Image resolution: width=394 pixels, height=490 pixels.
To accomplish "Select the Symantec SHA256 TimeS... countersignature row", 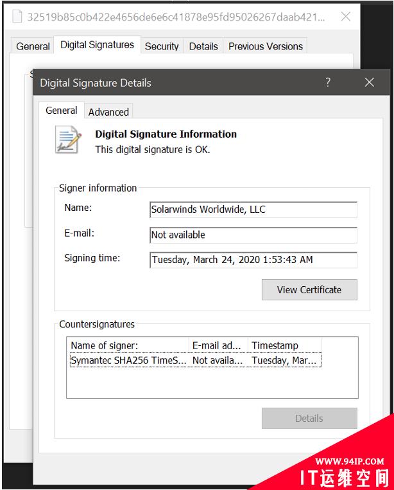I will [x=196, y=360].
